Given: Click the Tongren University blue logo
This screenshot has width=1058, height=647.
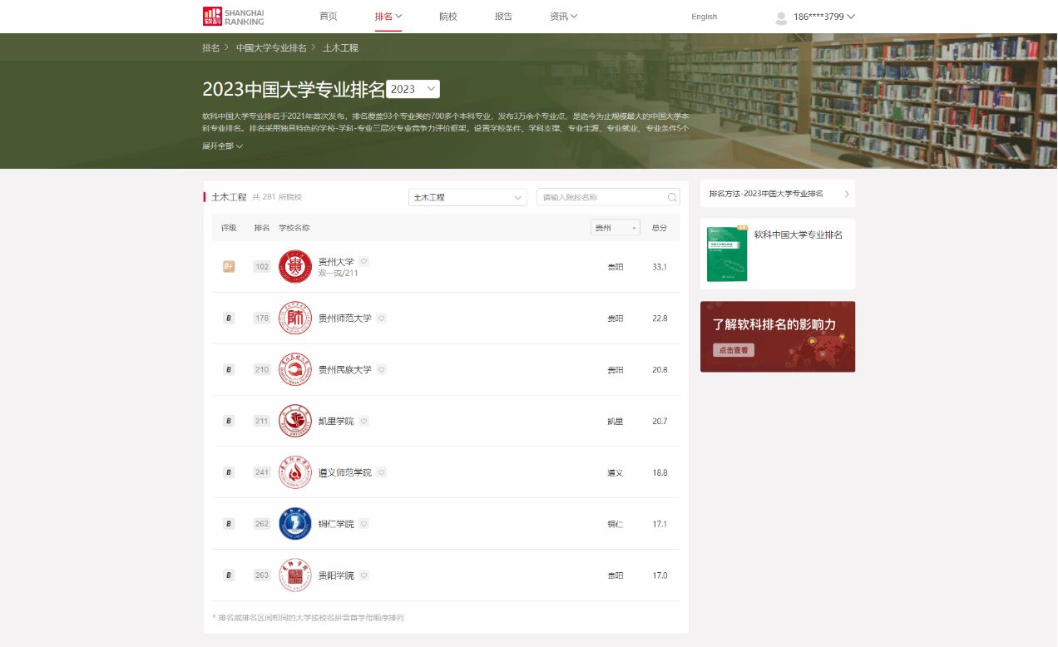Looking at the screenshot, I should (x=295, y=524).
